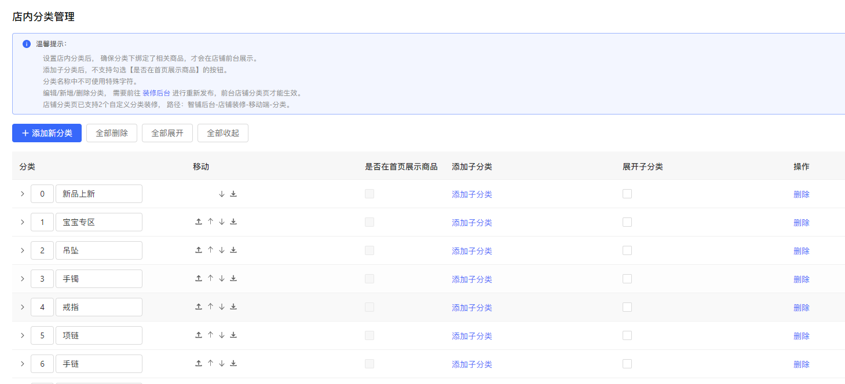Send 新品上新 category to the bottom
The width and height of the screenshot is (845, 384).
pyautogui.click(x=233, y=194)
